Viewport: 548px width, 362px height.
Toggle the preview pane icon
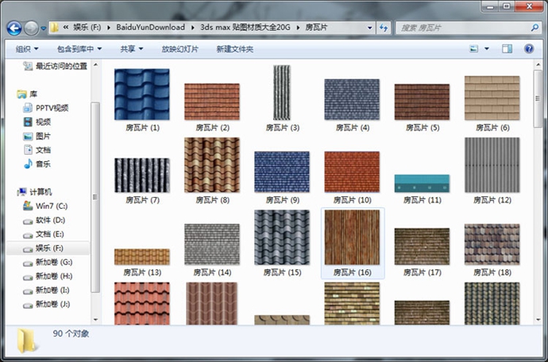(507, 48)
